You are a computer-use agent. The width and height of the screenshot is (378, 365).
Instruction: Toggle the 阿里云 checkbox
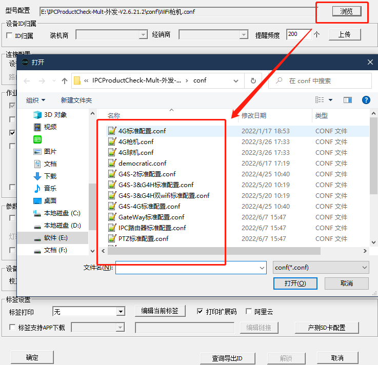tap(249, 311)
